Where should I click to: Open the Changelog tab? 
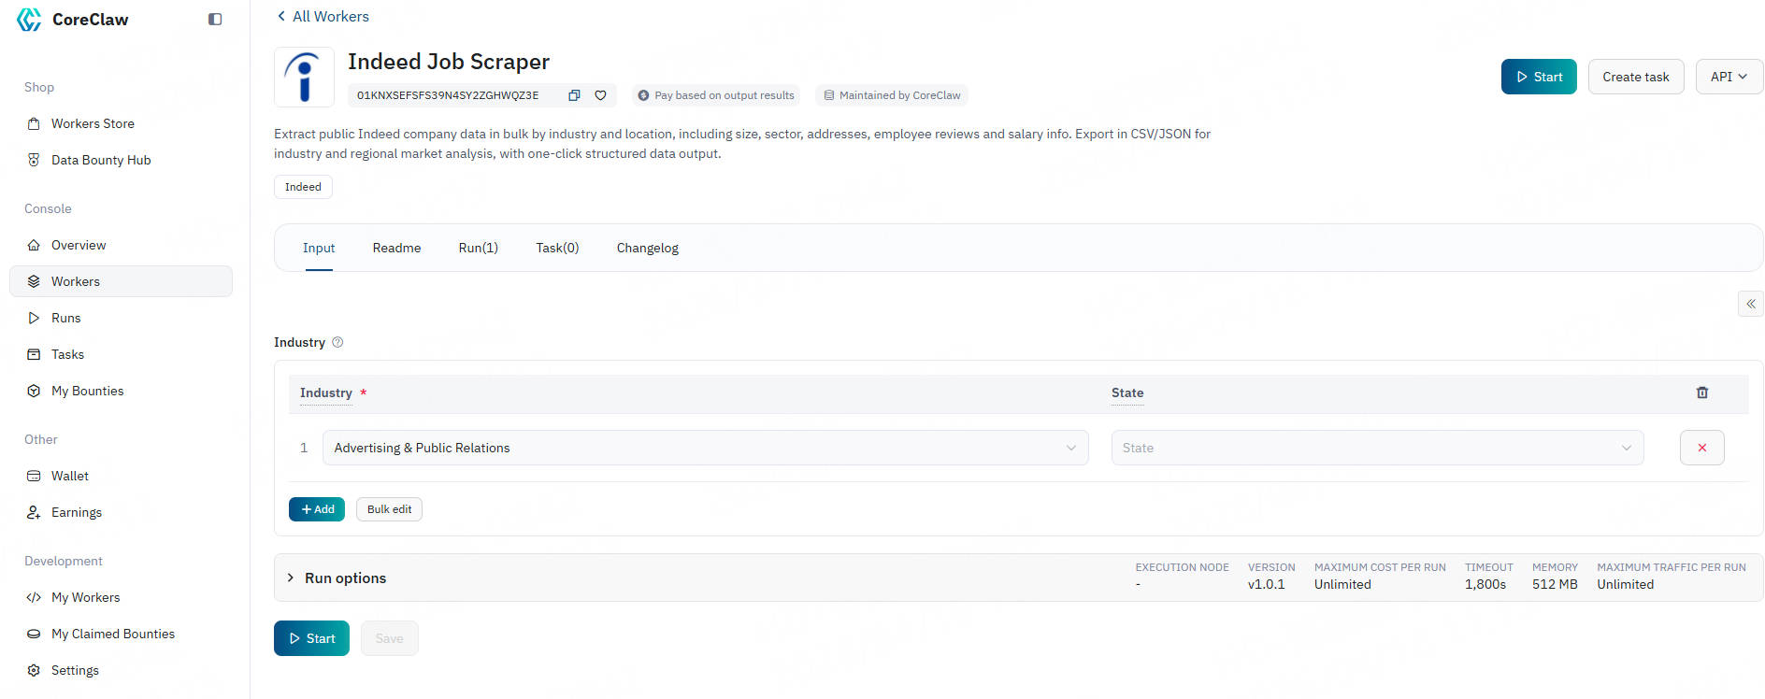[648, 248]
